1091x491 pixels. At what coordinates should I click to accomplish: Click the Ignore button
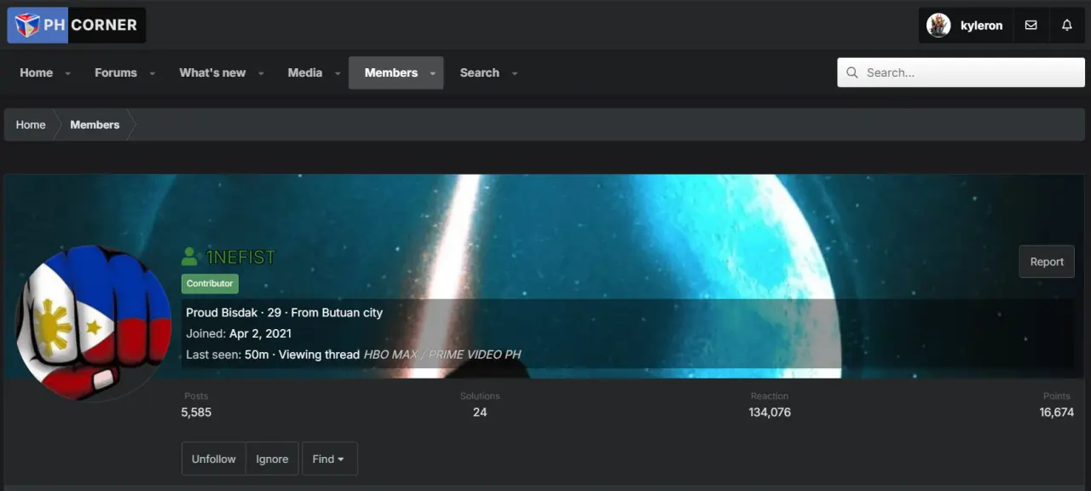pyautogui.click(x=272, y=459)
